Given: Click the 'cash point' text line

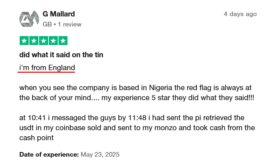Looking at the screenshot, I should [x=36, y=138].
